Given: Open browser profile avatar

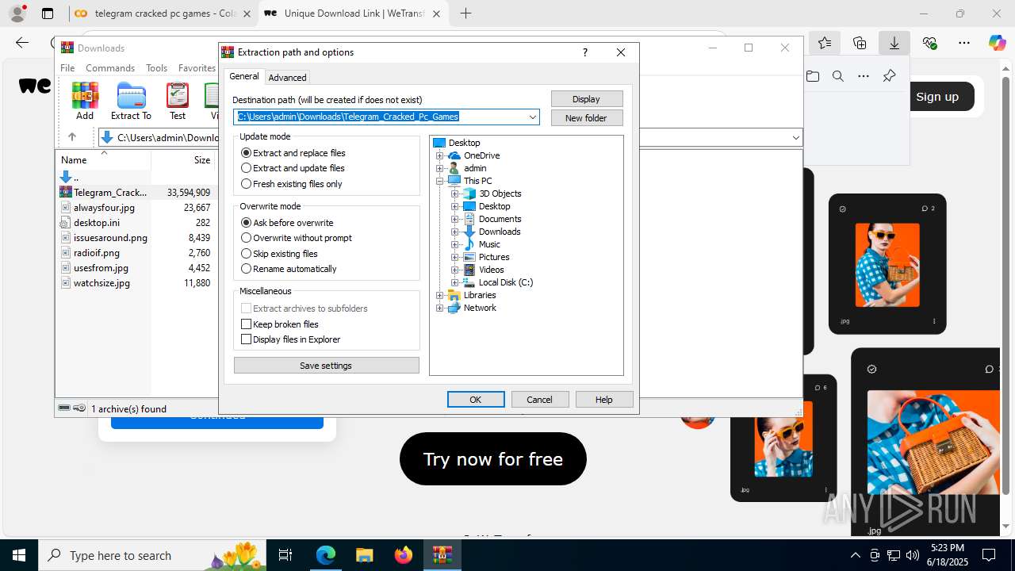Looking at the screenshot, I should (x=17, y=13).
